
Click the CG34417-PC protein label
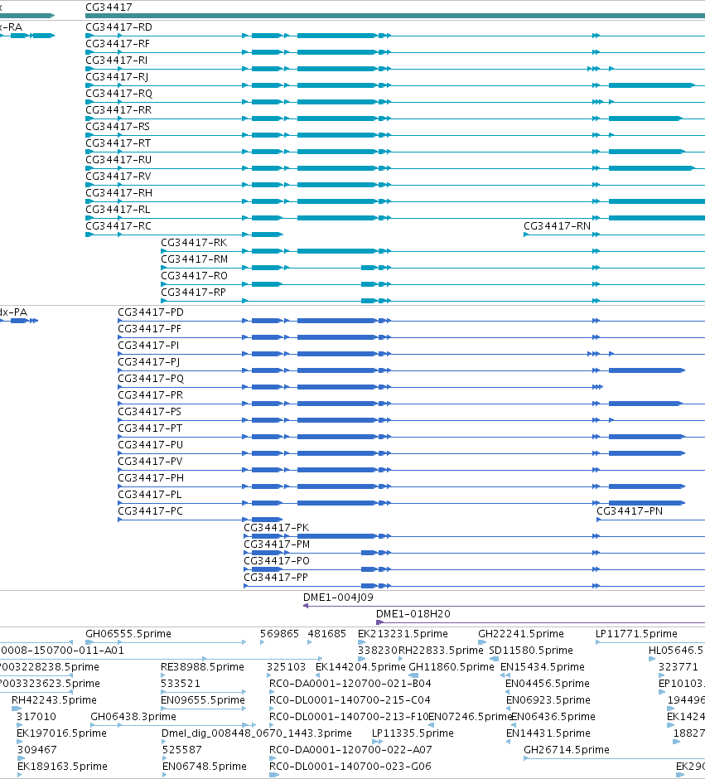pos(150,511)
